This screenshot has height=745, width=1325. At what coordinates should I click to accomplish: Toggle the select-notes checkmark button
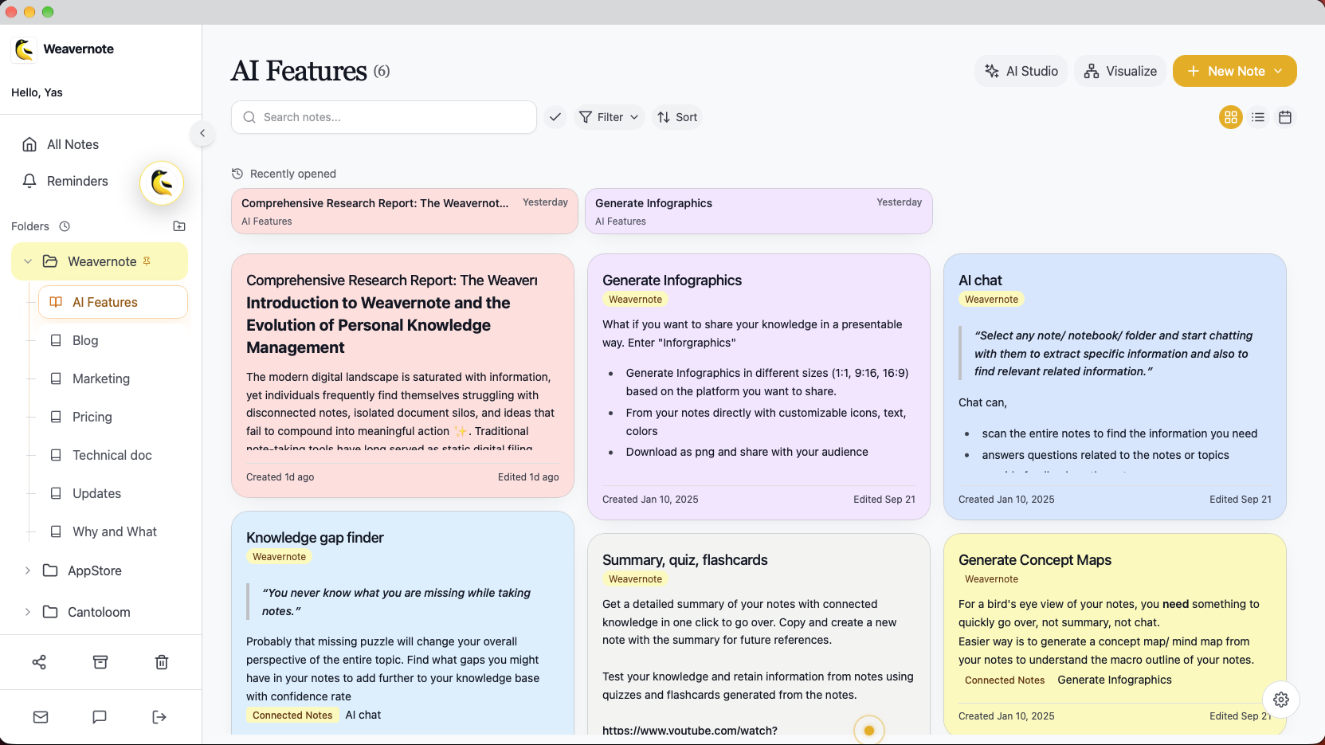tap(555, 117)
